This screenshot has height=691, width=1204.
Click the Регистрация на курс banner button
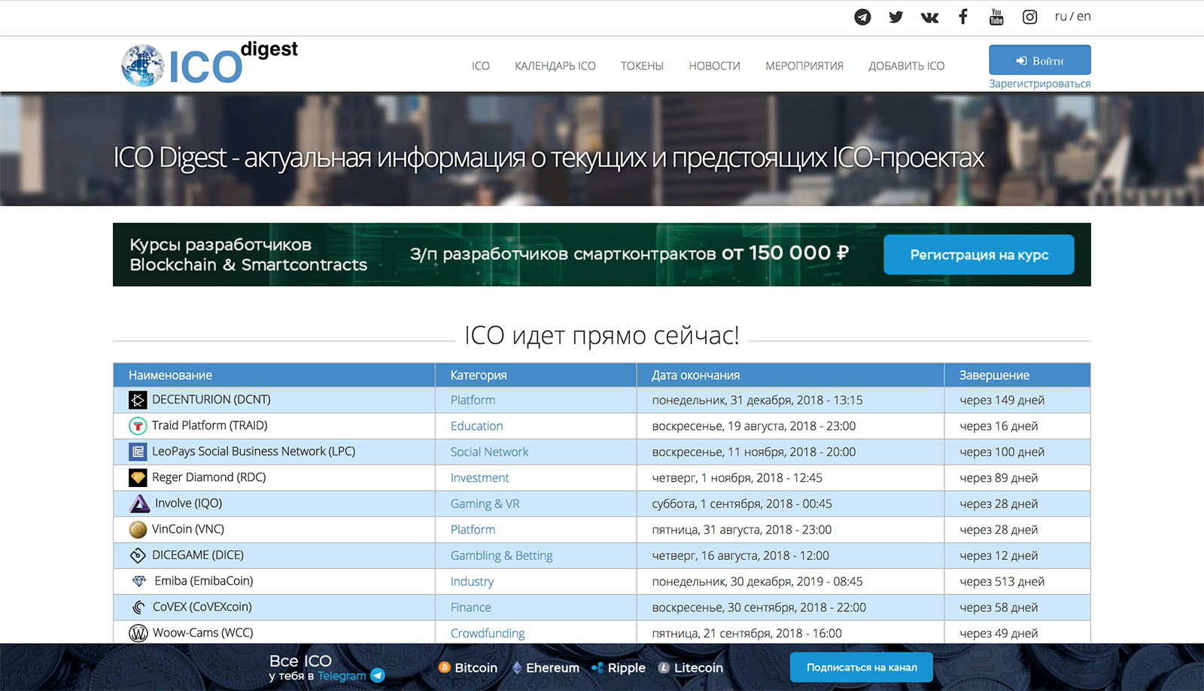click(978, 254)
